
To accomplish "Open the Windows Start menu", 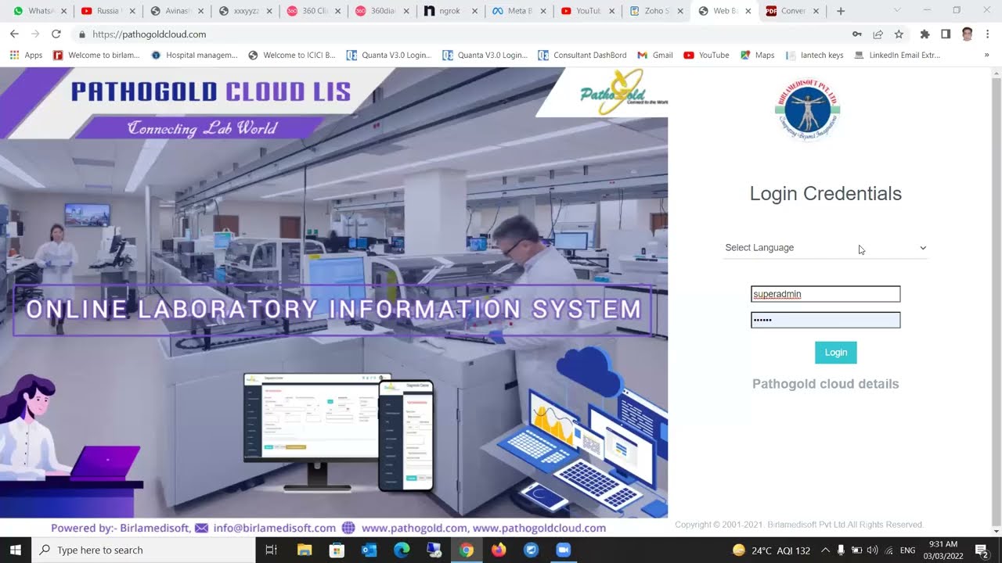I will [15, 550].
